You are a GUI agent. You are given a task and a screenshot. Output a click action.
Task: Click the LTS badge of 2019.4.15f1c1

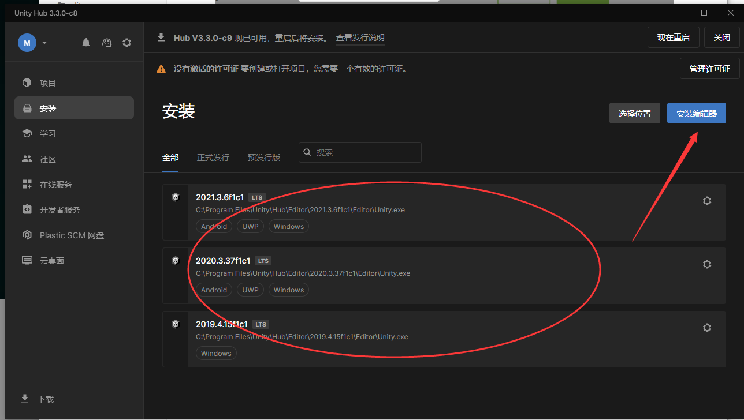click(261, 324)
